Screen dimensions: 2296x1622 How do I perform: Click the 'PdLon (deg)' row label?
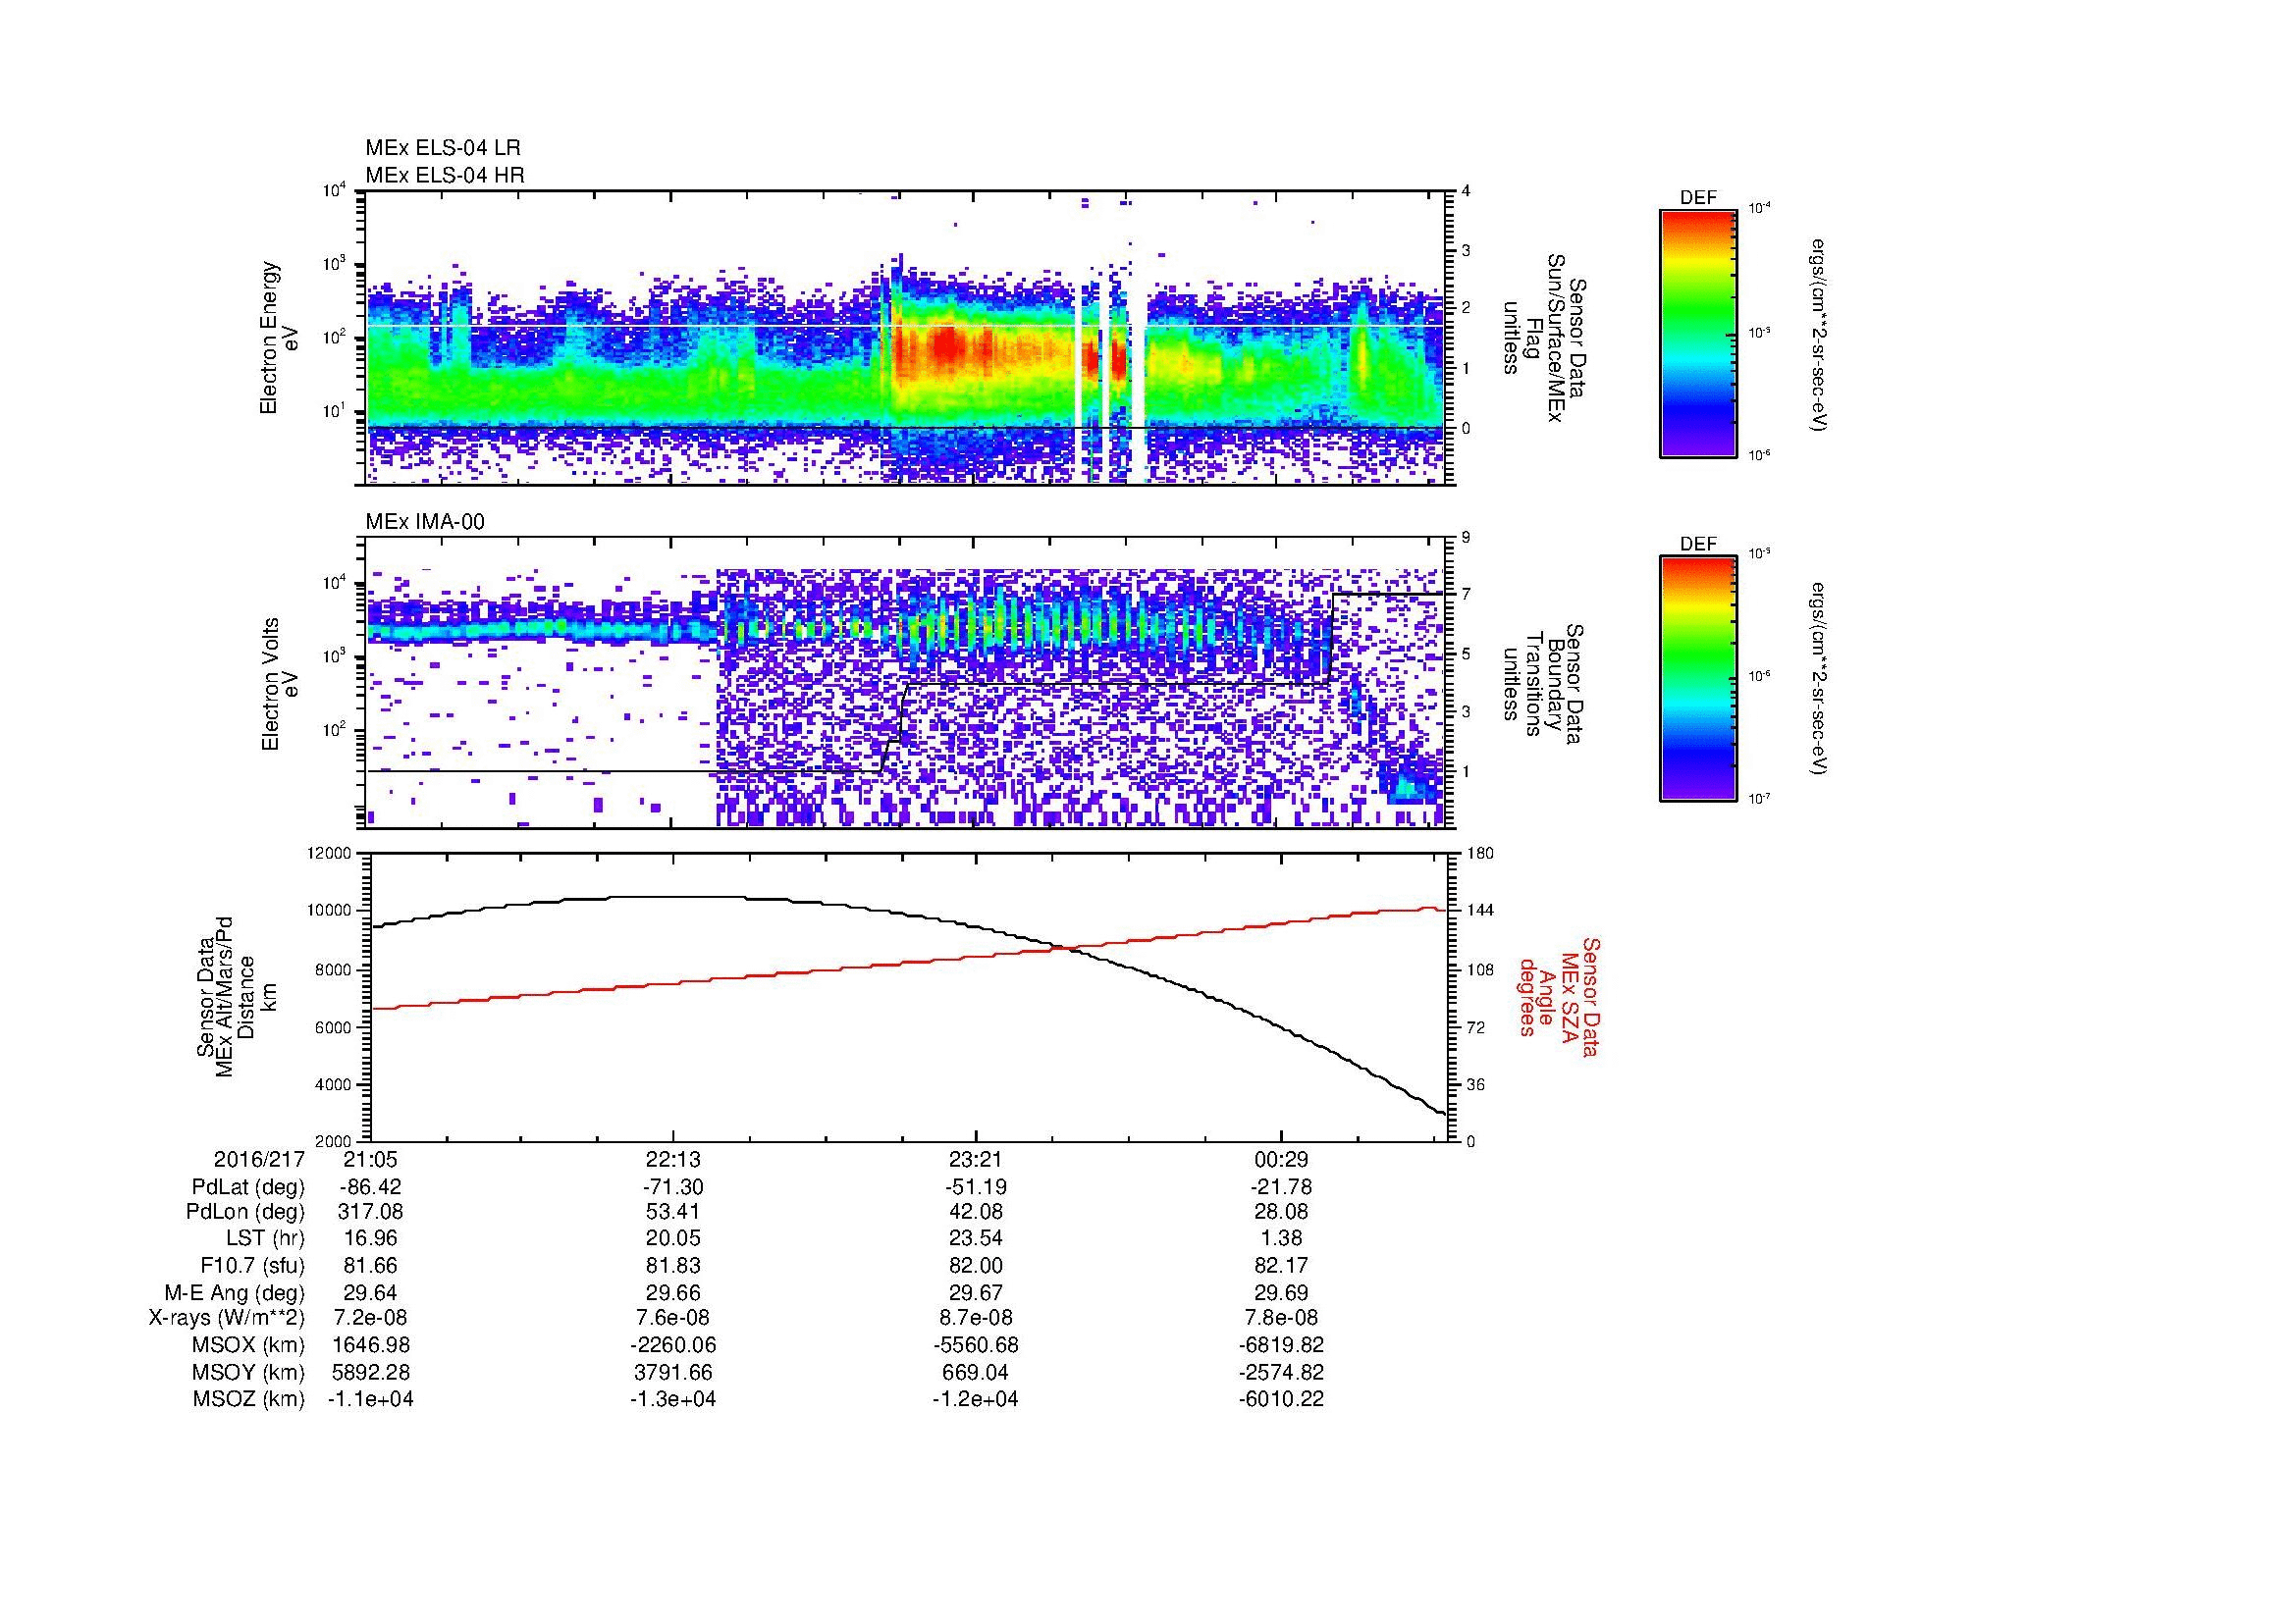(246, 1212)
